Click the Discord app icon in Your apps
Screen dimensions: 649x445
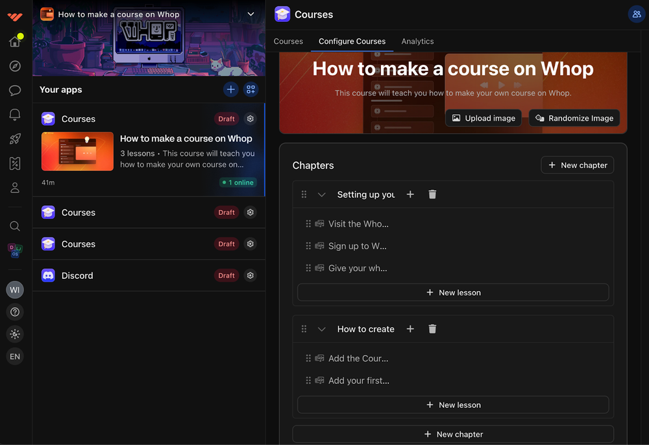[x=47, y=275]
